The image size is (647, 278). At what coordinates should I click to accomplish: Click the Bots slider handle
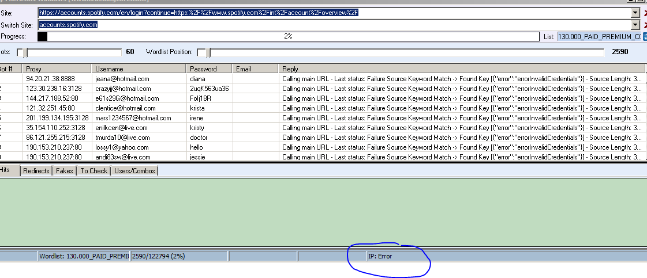pyautogui.click(x=25, y=52)
